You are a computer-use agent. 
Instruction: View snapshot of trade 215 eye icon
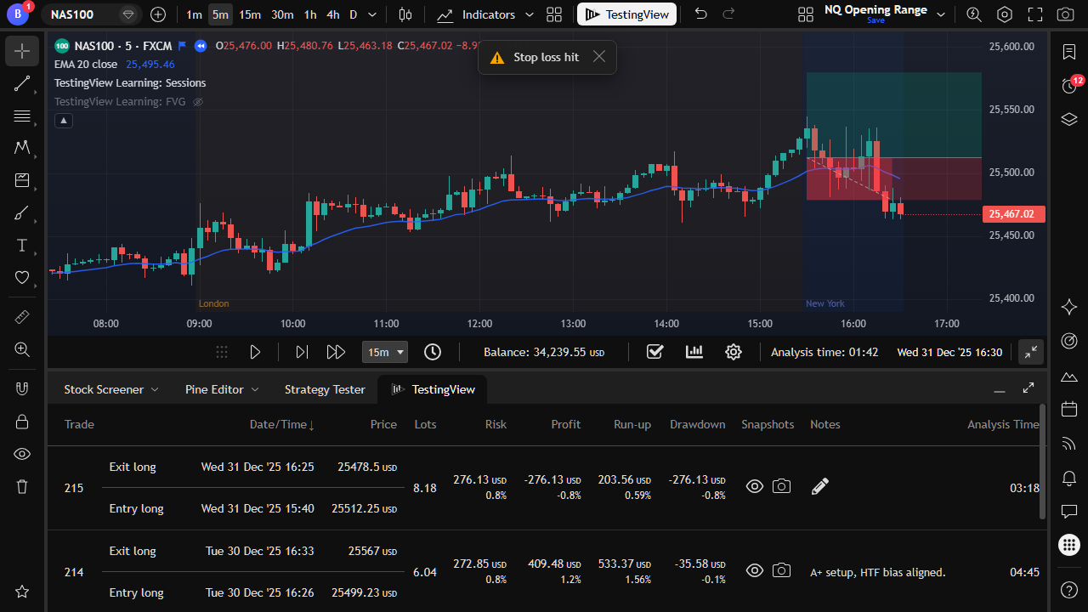pos(754,486)
